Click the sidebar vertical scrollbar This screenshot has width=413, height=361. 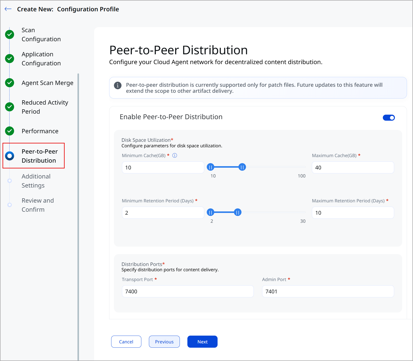pos(78,217)
